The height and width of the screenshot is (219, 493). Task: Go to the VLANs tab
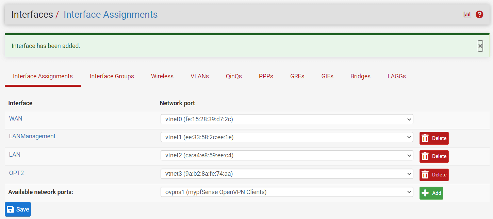(200, 76)
